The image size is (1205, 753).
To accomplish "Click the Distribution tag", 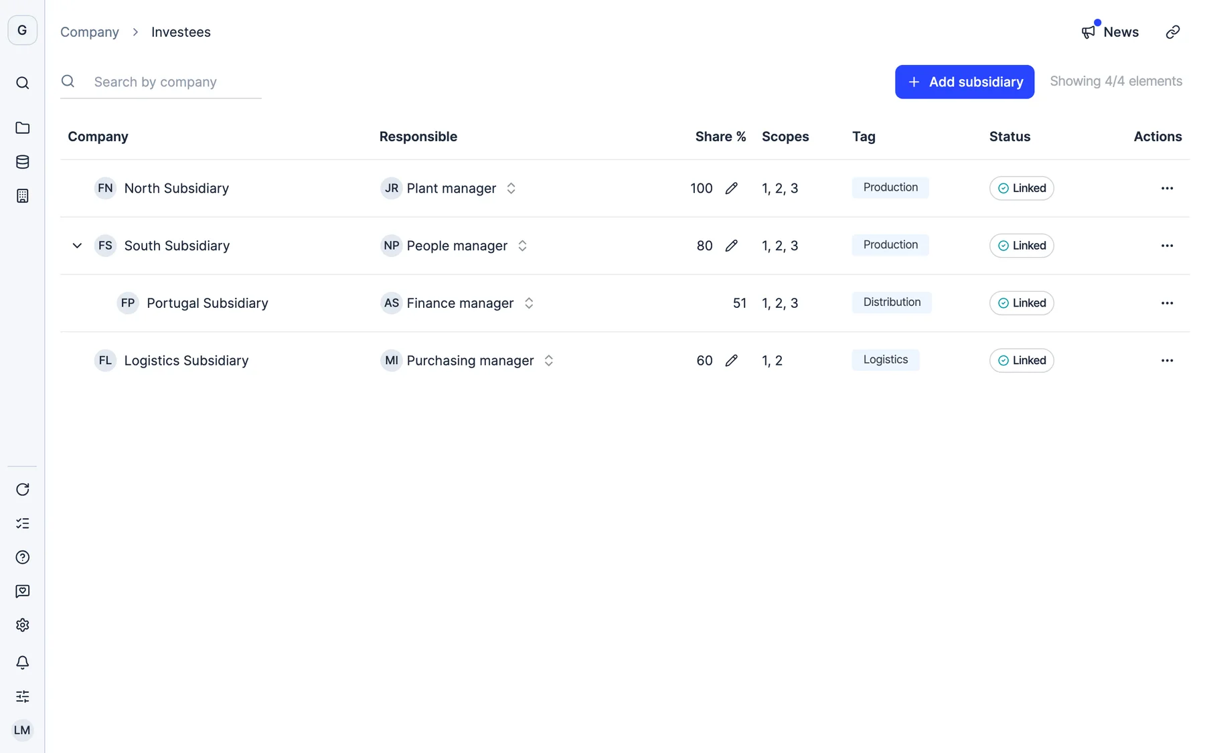I will click(x=892, y=303).
